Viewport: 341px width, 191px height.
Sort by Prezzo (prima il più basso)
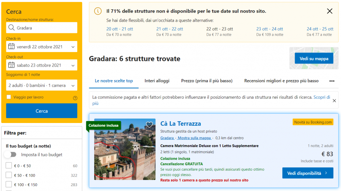[206, 81]
